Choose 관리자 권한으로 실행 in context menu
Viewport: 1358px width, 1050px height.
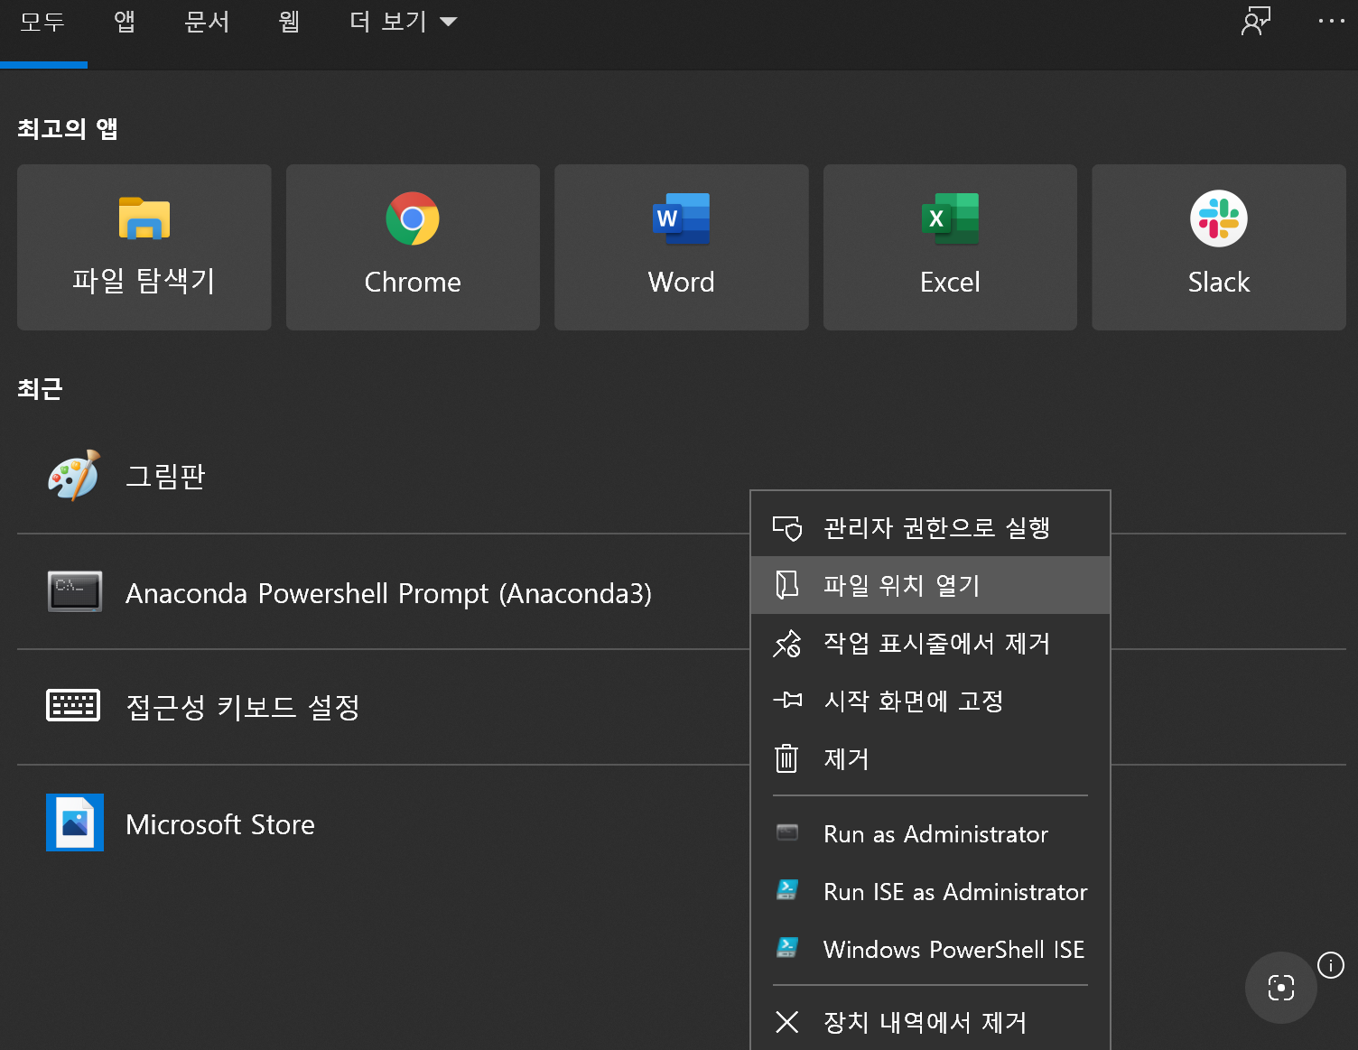coord(935,527)
